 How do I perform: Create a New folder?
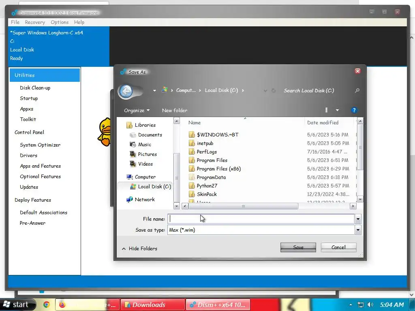point(174,111)
